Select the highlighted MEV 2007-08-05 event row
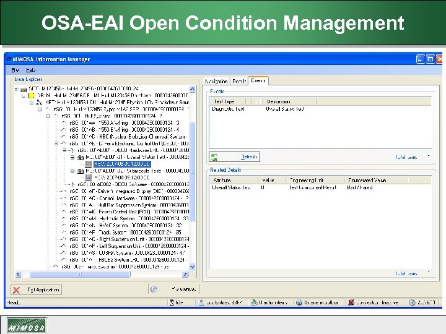446x334 pixels. tap(122, 164)
